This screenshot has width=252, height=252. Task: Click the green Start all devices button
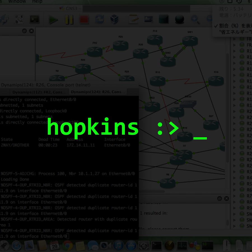(53, 19)
